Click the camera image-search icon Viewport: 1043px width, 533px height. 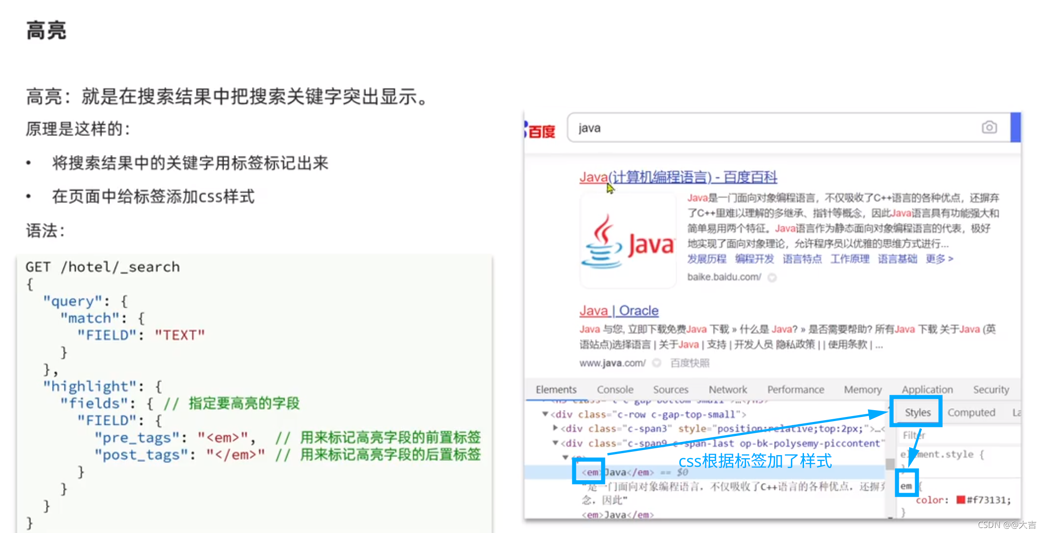tap(989, 127)
